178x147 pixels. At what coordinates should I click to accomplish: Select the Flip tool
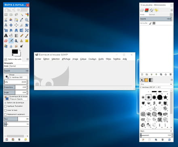click(x=21, y=30)
